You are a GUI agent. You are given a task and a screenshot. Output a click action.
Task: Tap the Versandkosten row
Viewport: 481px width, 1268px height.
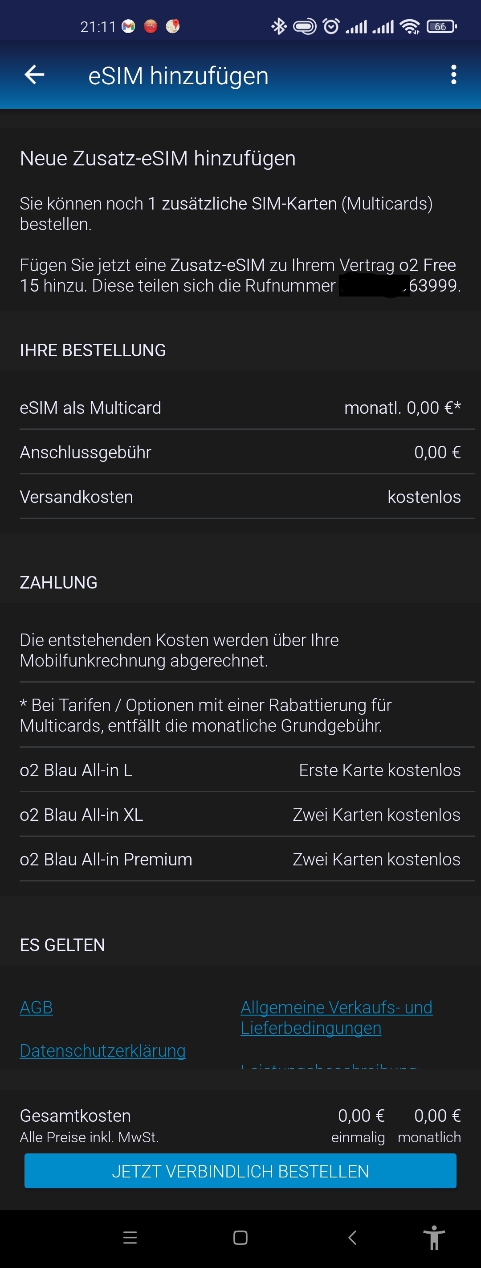coord(240,497)
